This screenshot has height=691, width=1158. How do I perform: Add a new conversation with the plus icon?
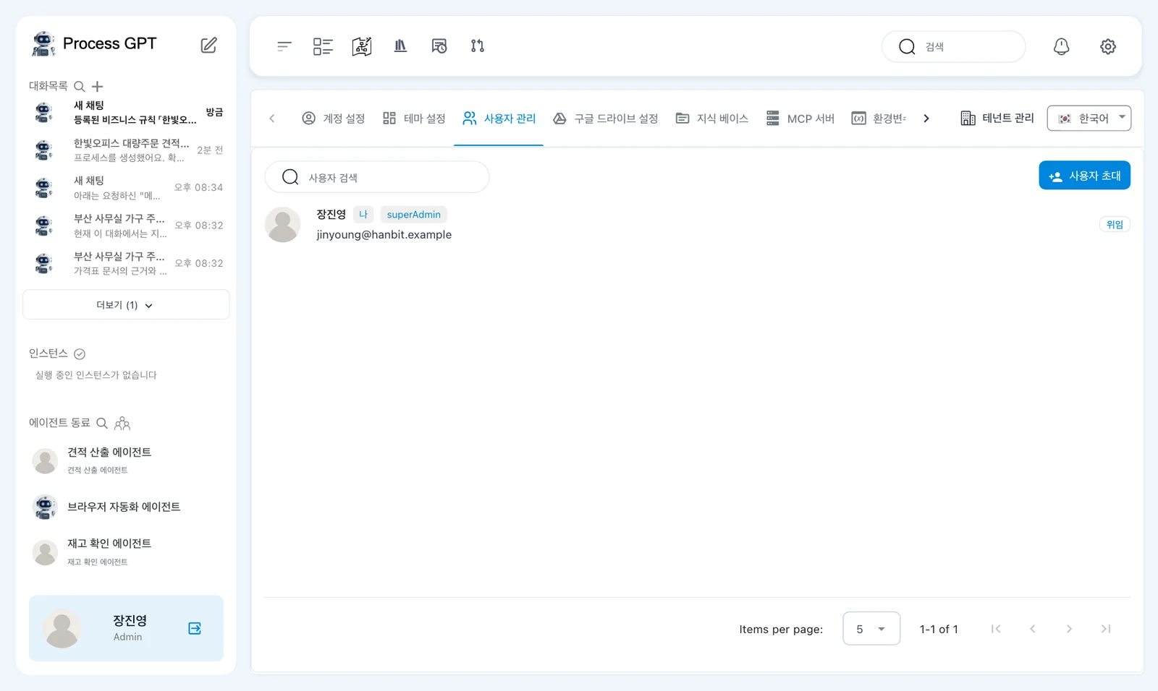coord(97,86)
